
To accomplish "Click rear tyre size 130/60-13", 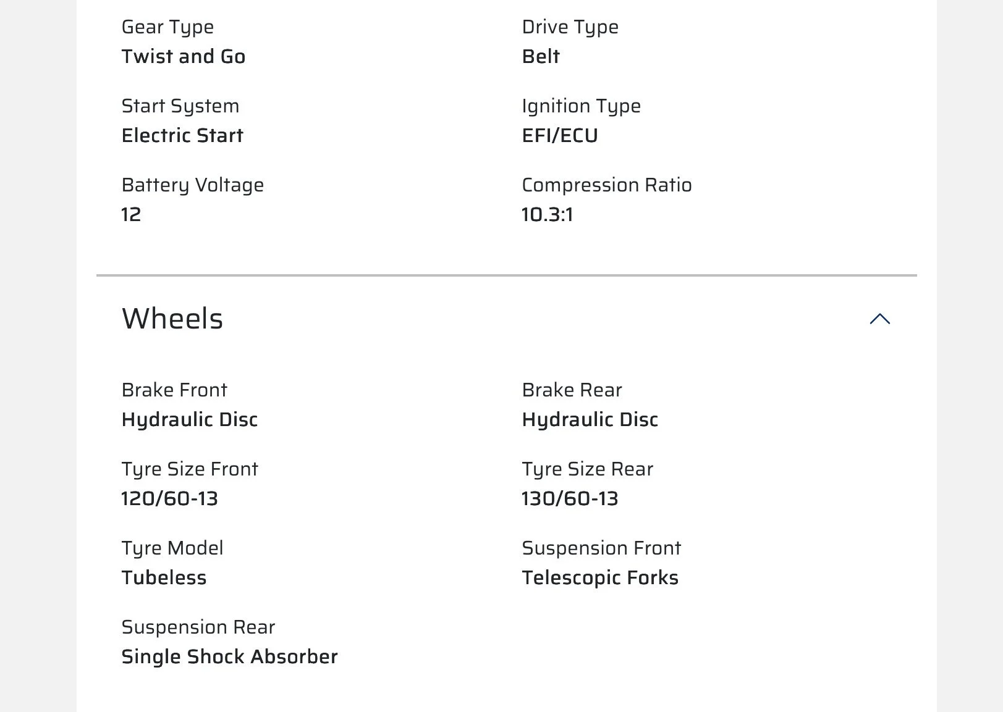I will (570, 498).
